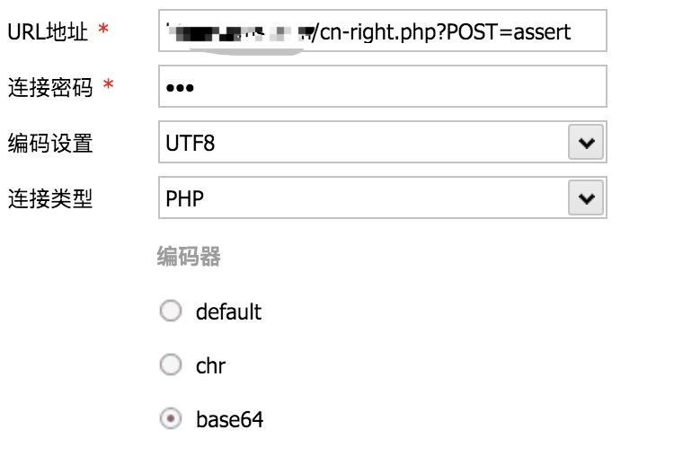Click the red asterisk next to 连接密码

point(109,87)
